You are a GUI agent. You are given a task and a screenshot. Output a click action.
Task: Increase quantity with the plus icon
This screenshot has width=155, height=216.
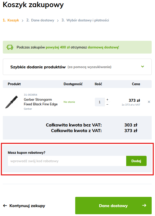(x=107, y=99)
